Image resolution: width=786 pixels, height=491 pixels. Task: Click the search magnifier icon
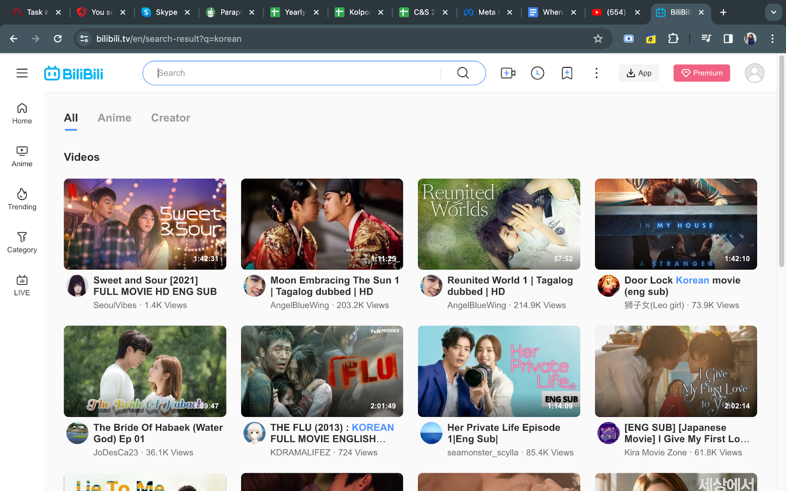tap(463, 73)
